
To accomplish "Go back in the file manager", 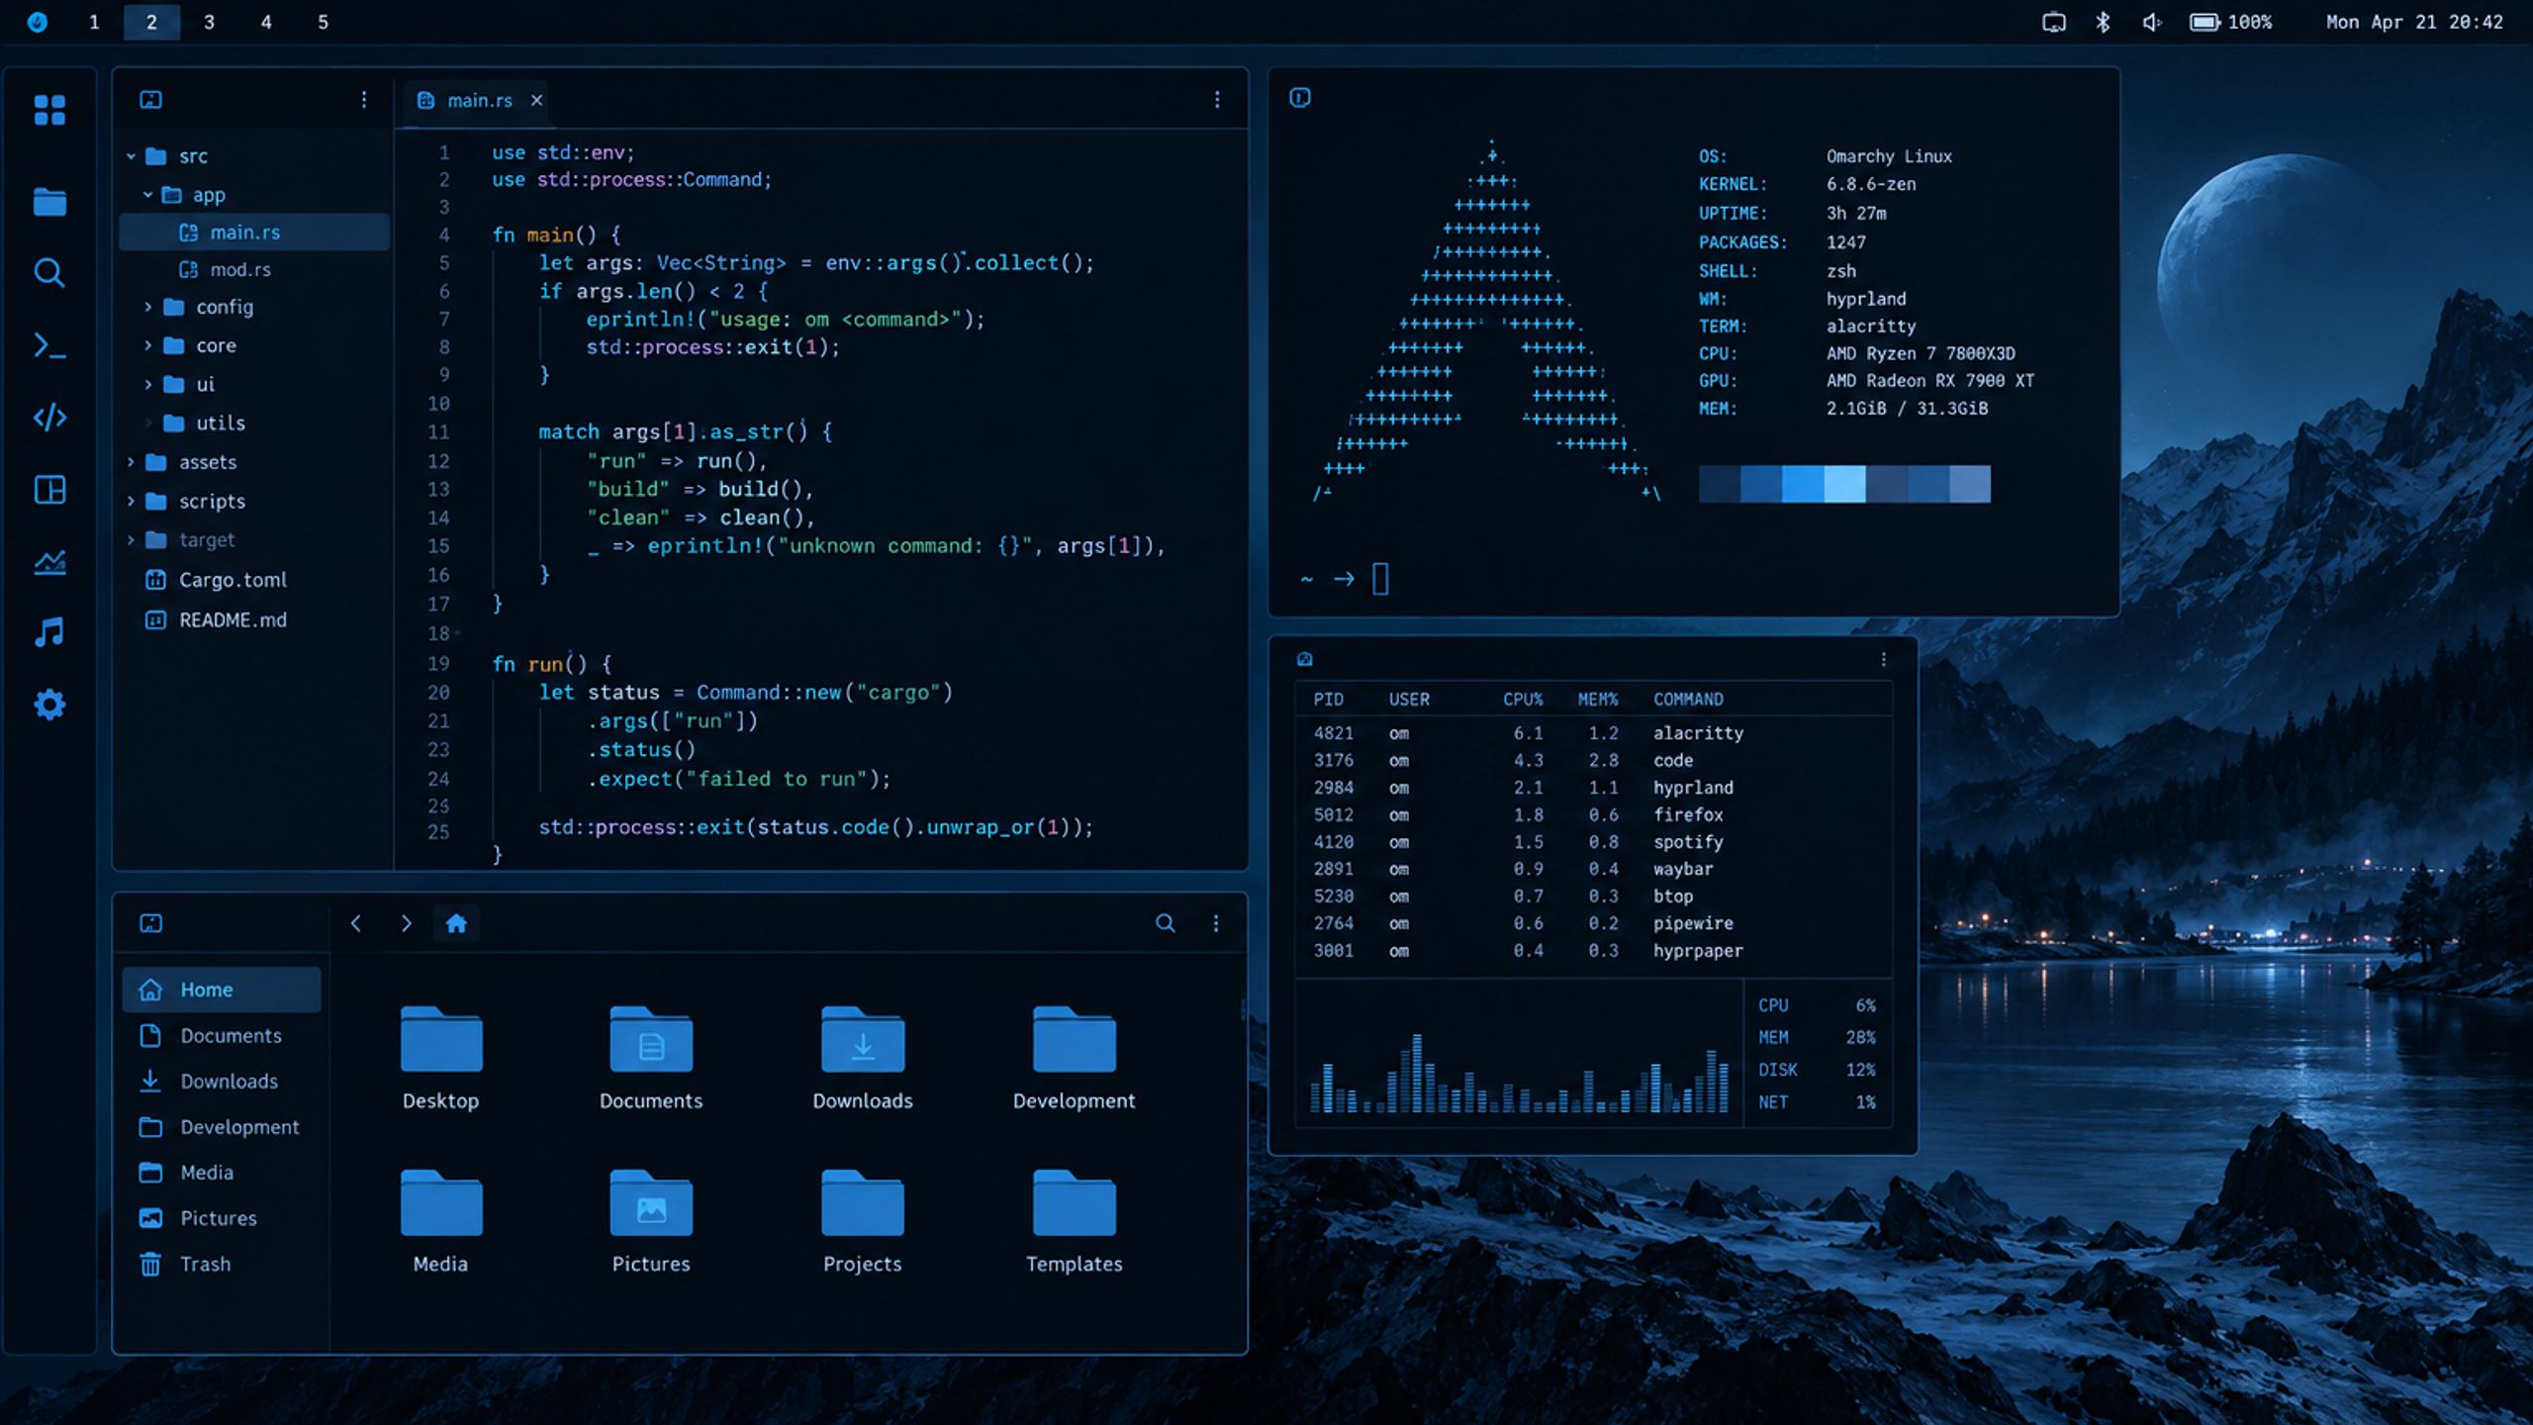I will click(x=356, y=923).
